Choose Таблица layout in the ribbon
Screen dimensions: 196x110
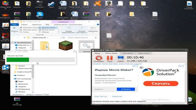click(45, 32)
